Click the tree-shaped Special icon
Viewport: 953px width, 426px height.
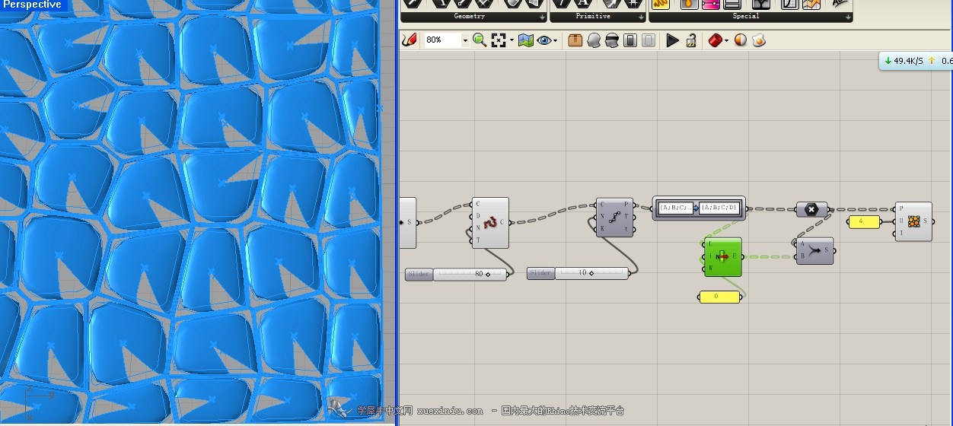[761, 4]
